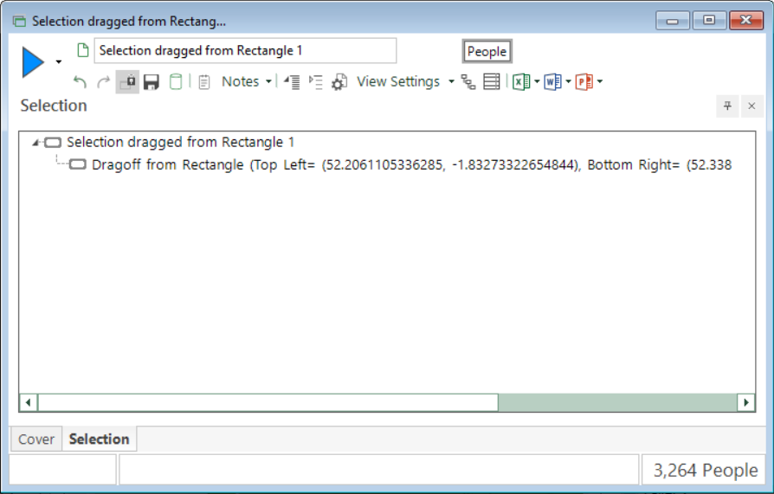This screenshot has width=774, height=494.
Task: Switch to the Selection tab
Action: pyautogui.click(x=100, y=439)
